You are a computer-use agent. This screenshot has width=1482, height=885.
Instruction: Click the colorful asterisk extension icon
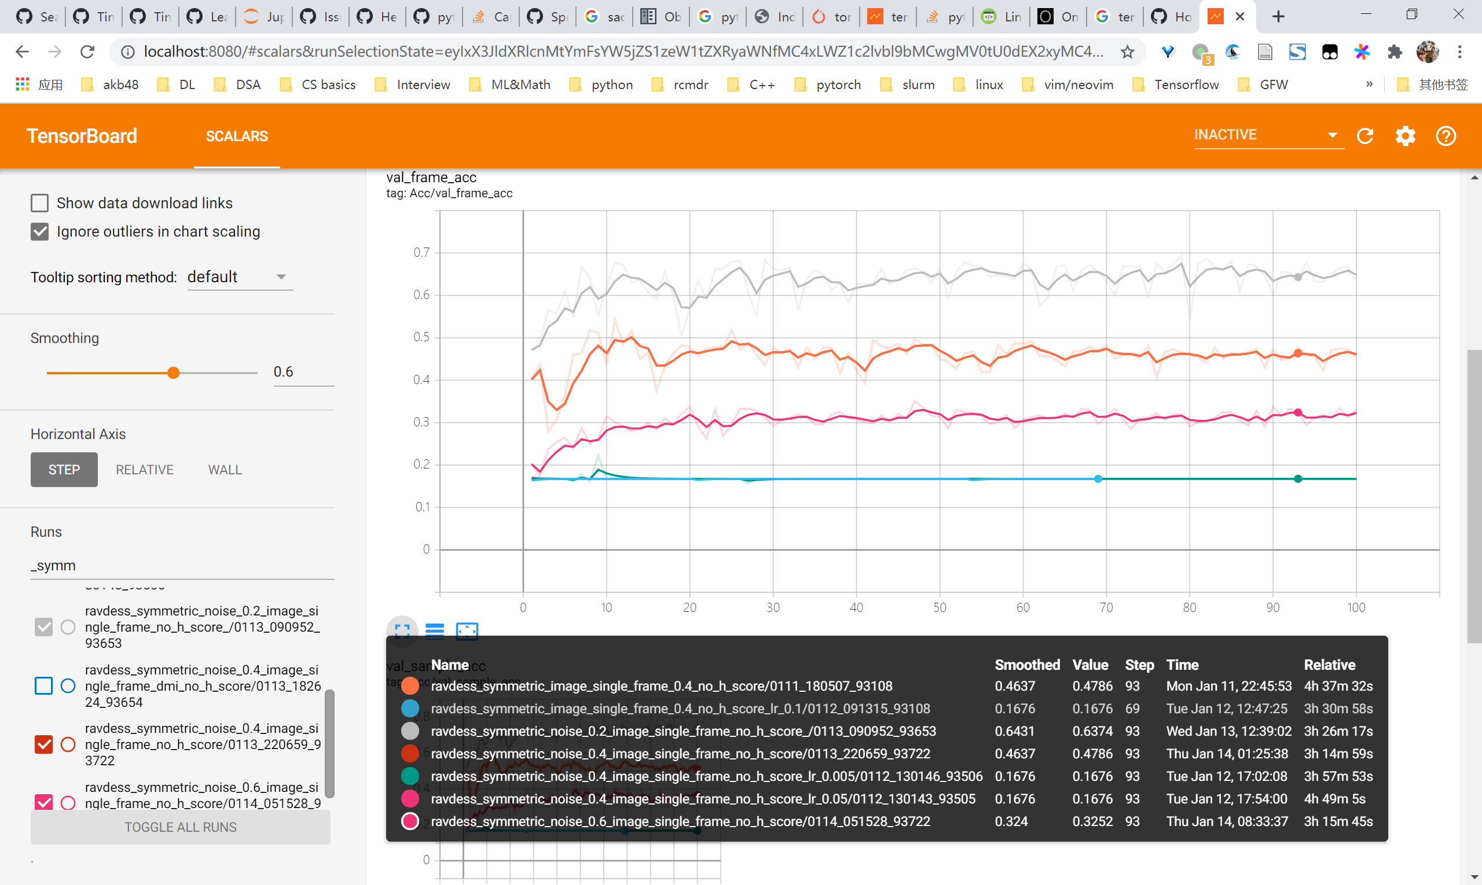pyautogui.click(x=1362, y=52)
